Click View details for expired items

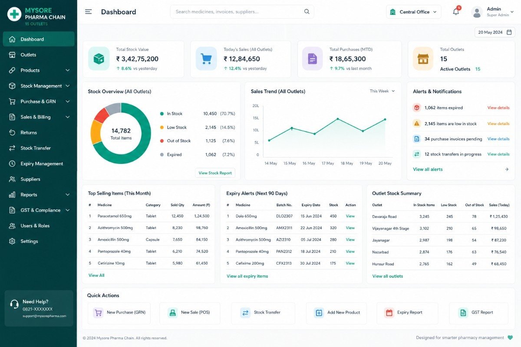[498, 108]
